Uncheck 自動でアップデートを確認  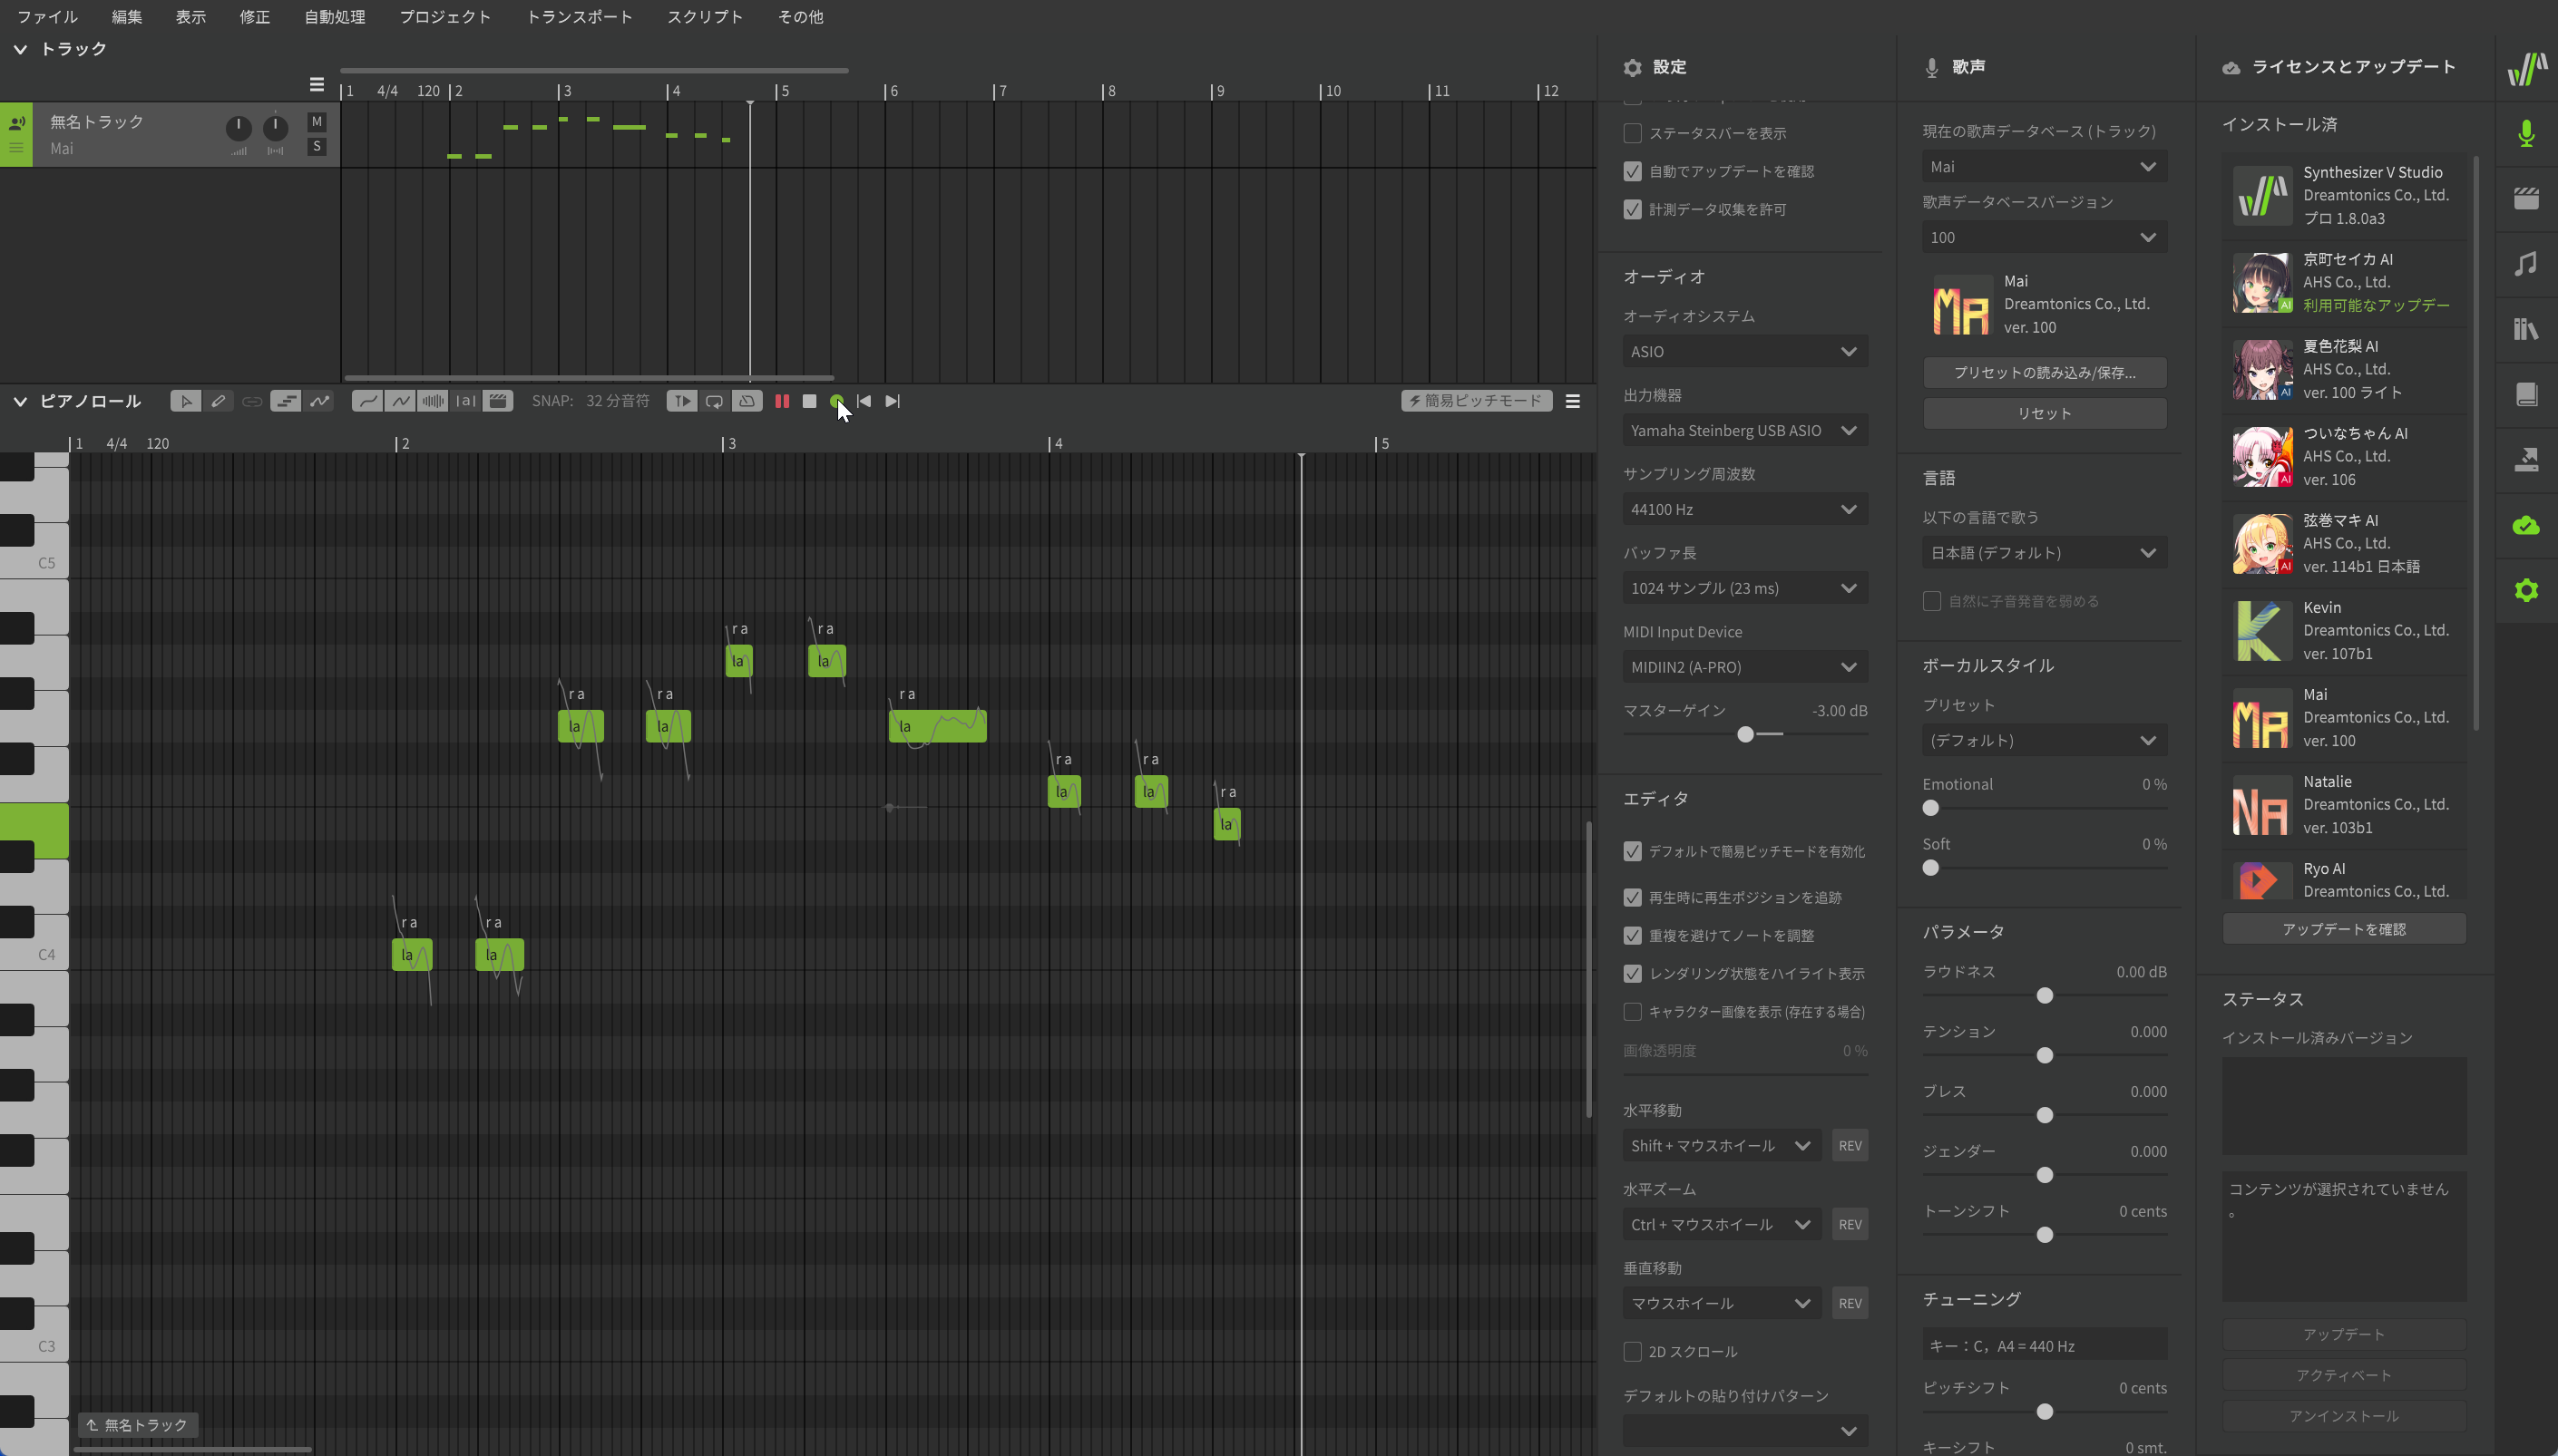[x=1633, y=171]
